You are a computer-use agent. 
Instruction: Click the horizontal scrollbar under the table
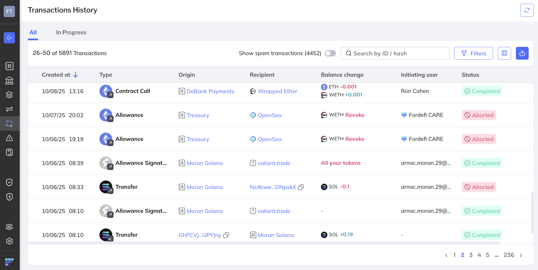click(264, 243)
